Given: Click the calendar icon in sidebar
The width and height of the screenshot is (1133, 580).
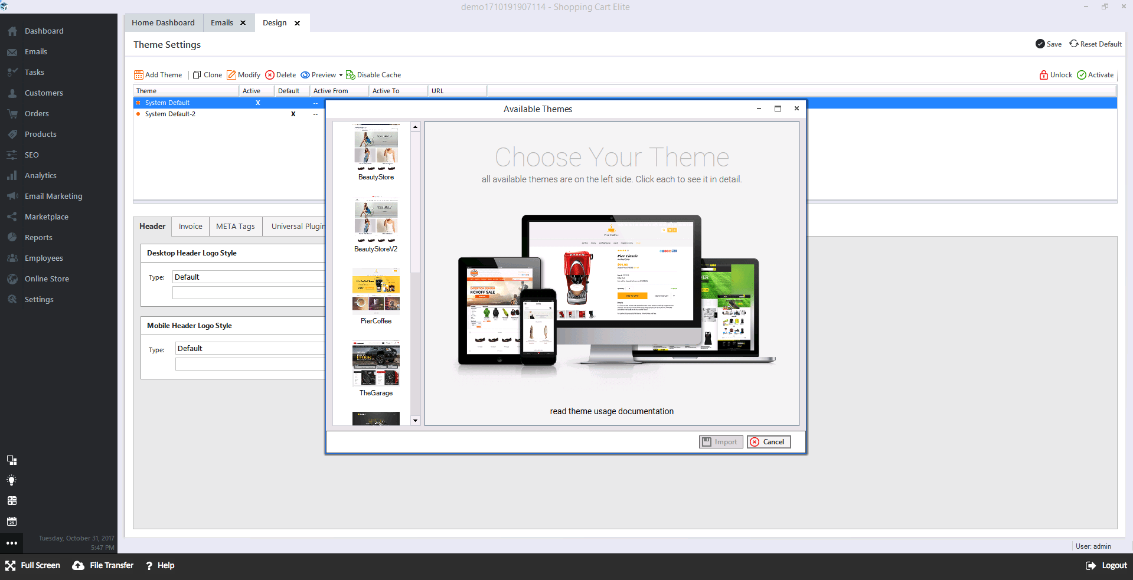Looking at the screenshot, I should (12, 522).
